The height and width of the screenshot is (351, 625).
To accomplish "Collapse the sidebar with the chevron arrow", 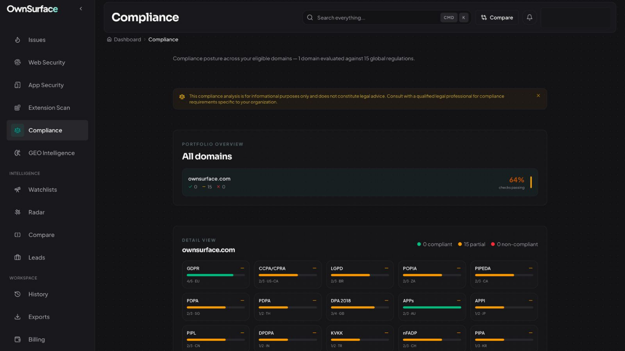I will (81, 8).
